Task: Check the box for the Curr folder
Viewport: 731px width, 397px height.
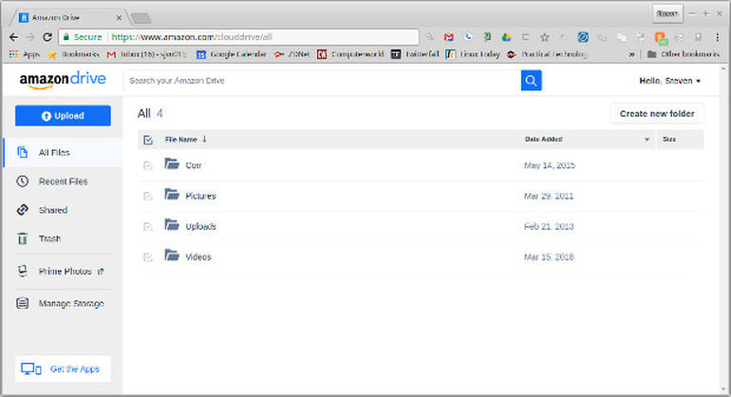Action: click(148, 165)
